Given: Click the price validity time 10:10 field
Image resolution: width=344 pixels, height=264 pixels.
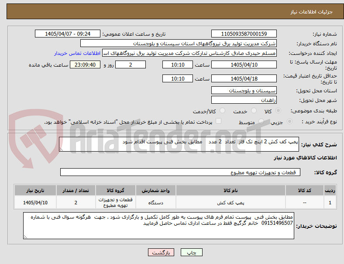Looking at the screenshot, I should click(178, 78).
